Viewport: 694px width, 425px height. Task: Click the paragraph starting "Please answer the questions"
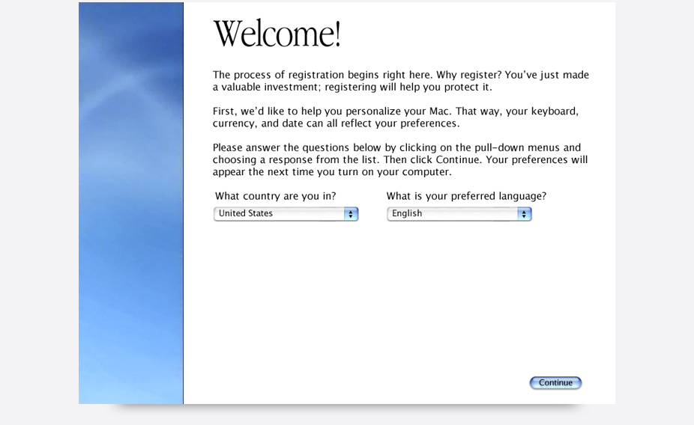coord(399,159)
